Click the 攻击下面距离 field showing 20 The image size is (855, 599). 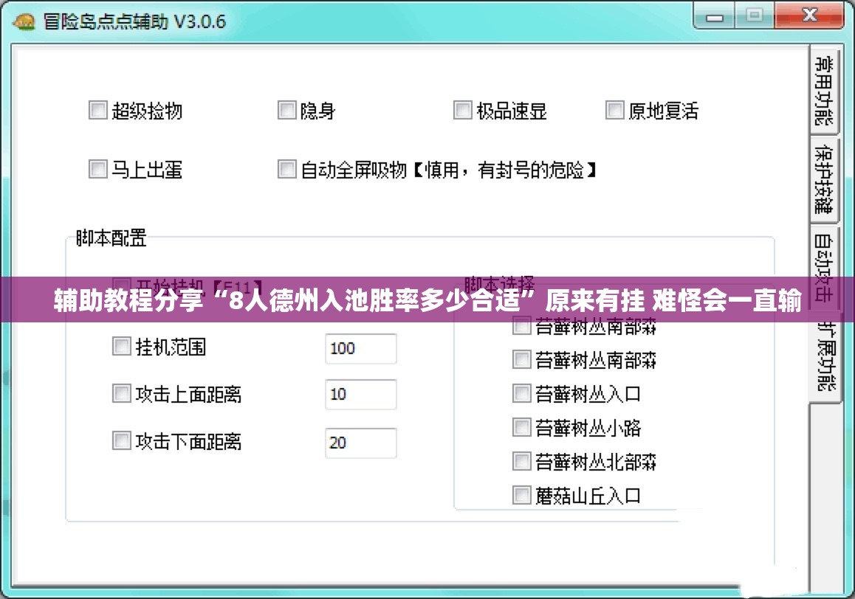click(x=361, y=443)
